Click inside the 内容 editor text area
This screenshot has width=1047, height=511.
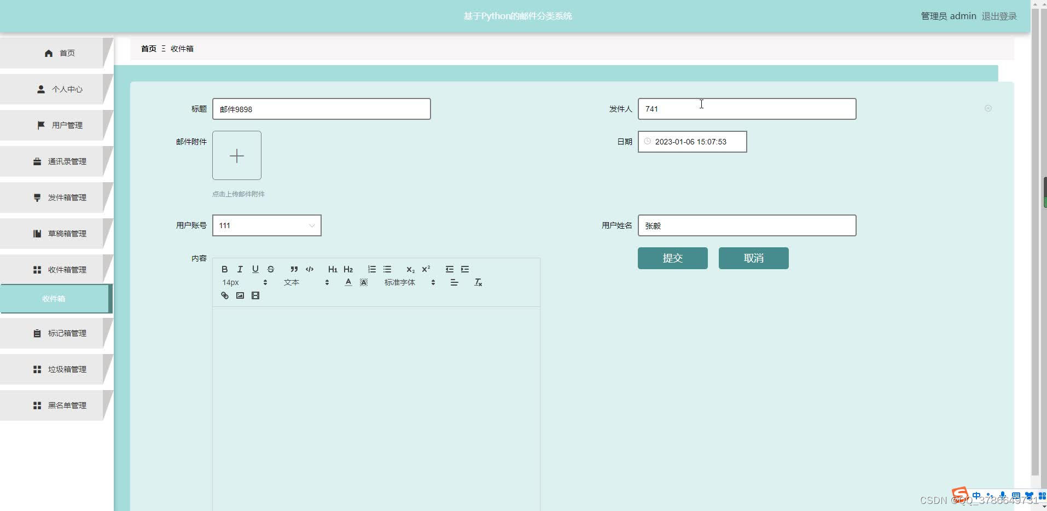tap(376, 408)
